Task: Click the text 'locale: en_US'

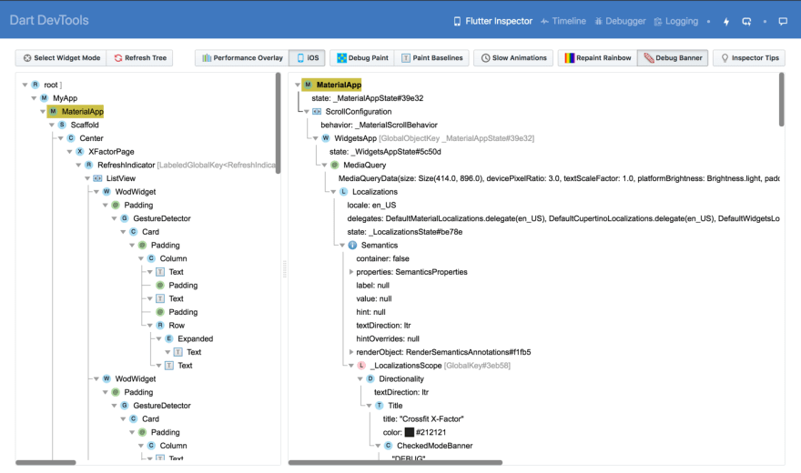Action: [x=371, y=206]
